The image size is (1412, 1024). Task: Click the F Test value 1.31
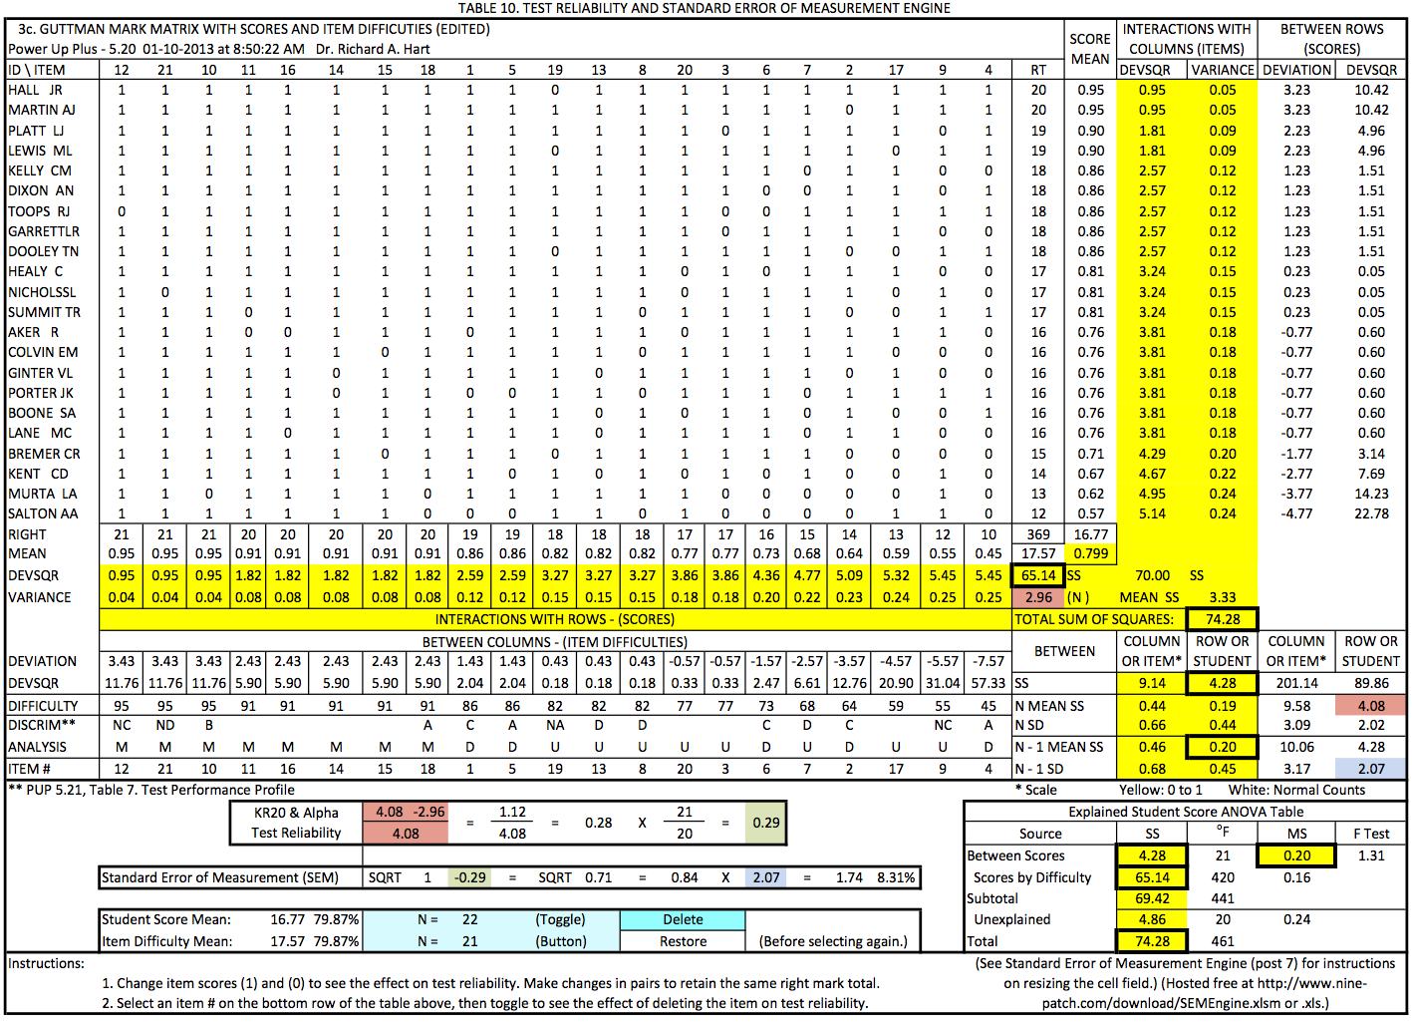(x=1370, y=855)
